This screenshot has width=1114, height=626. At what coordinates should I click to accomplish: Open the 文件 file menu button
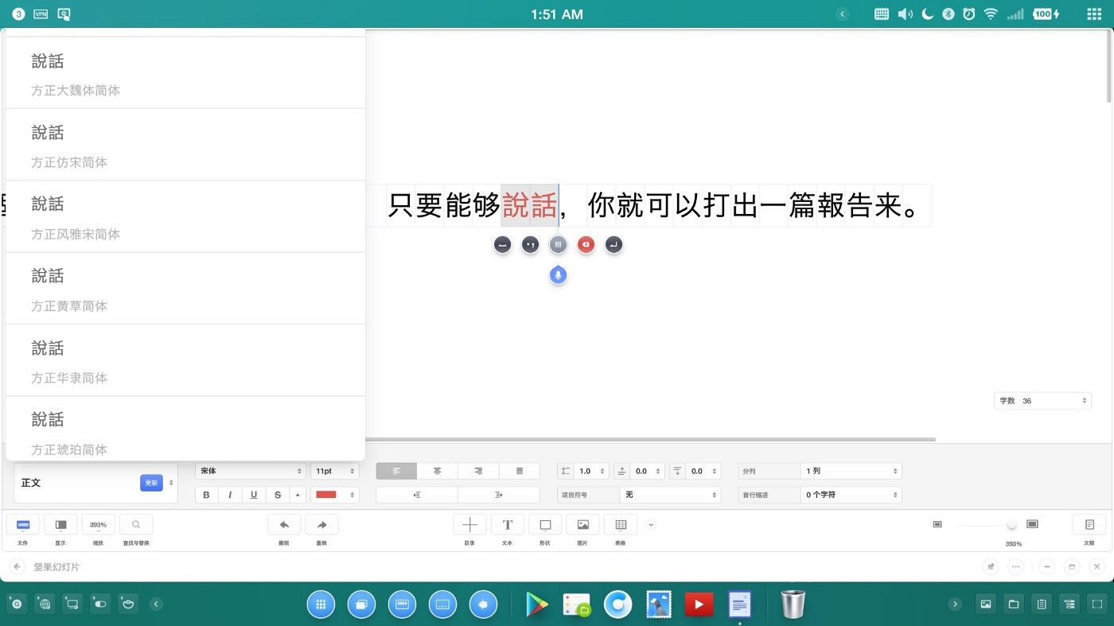click(23, 525)
